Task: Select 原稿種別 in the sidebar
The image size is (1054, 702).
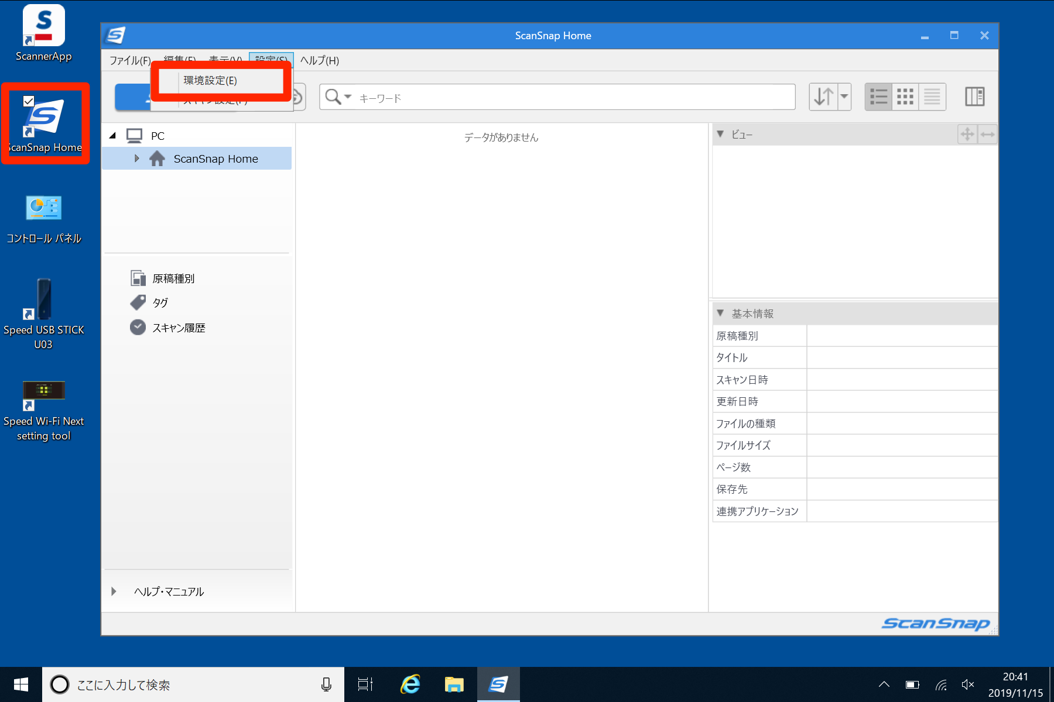Action: click(173, 278)
